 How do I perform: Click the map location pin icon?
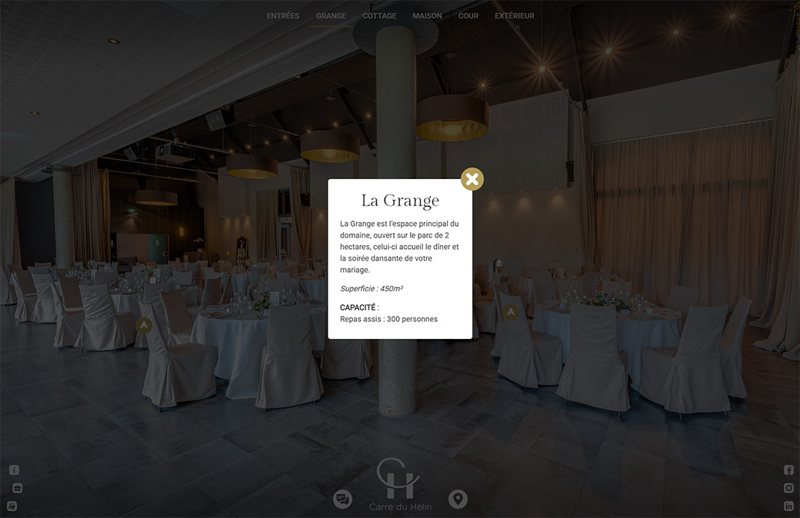tap(458, 499)
